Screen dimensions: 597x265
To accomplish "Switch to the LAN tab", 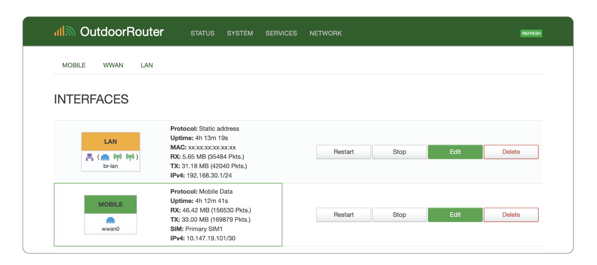I will click(147, 65).
